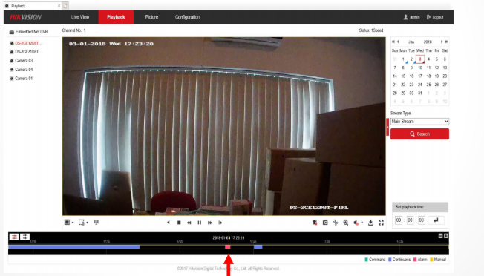
Task: Expand the window division dropdown arrow
Action: tap(73, 223)
